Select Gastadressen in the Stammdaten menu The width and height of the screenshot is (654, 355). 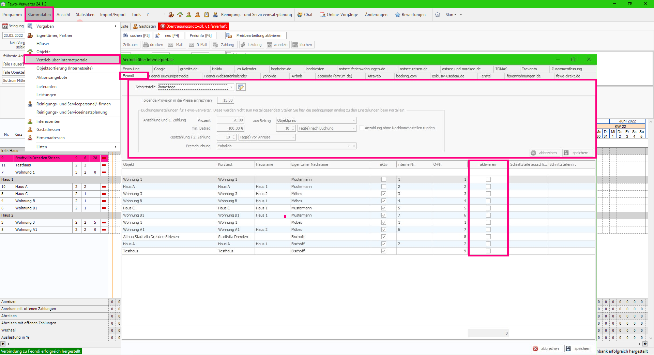(x=73, y=130)
